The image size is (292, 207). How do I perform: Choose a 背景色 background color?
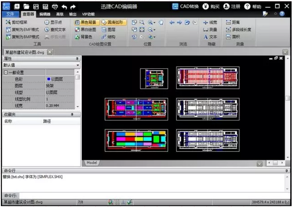pyautogui.click(x=84, y=37)
